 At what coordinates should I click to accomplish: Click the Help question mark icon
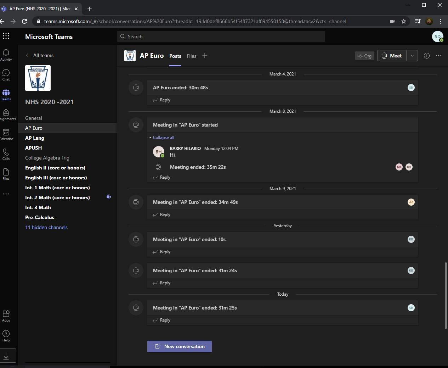pos(6,334)
